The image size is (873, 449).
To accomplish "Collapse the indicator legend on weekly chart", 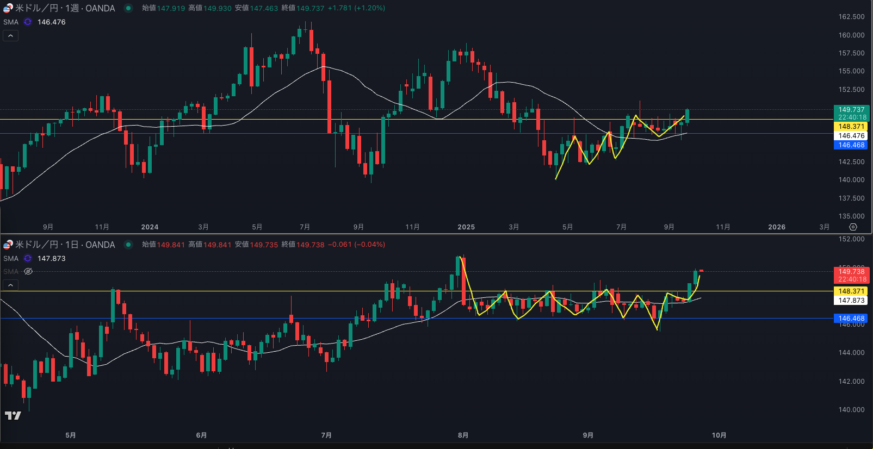I will (10, 36).
